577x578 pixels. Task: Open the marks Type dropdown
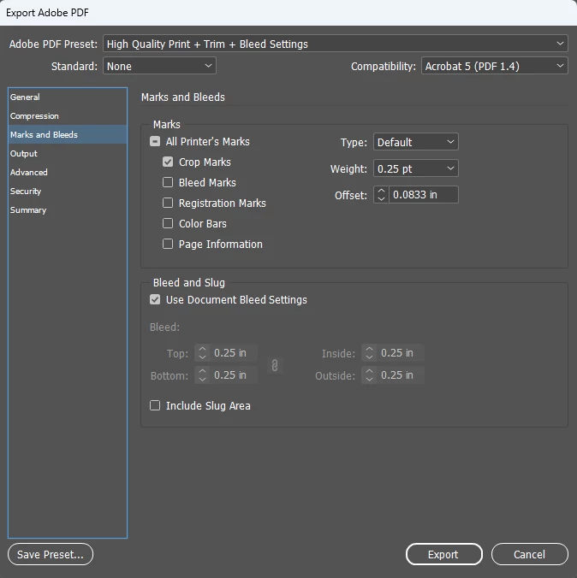click(x=416, y=142)
